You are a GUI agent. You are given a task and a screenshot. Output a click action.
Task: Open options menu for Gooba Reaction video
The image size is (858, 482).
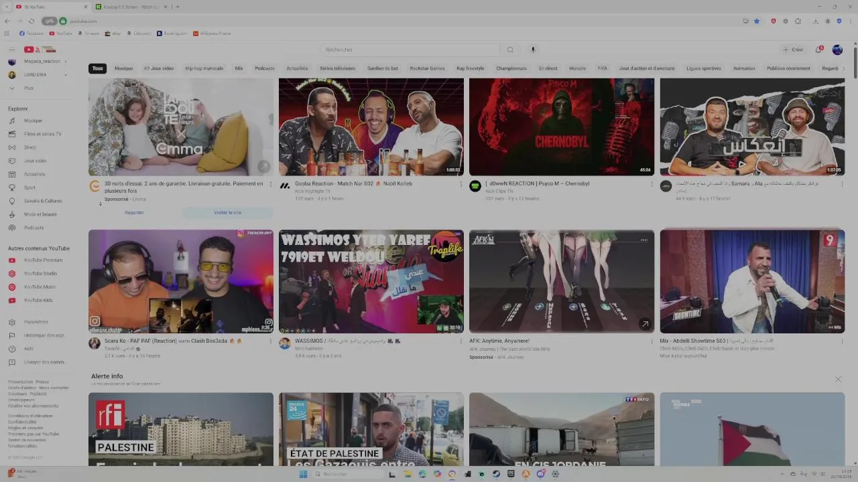point(461,183)
